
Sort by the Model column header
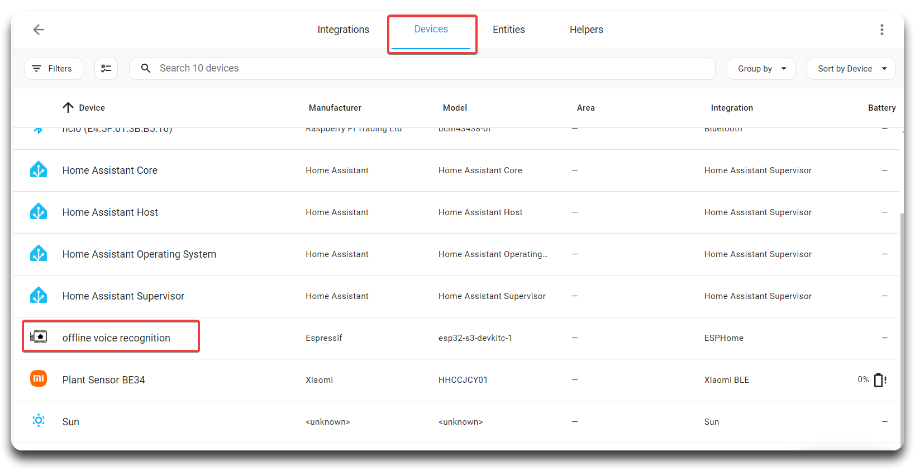455,108
